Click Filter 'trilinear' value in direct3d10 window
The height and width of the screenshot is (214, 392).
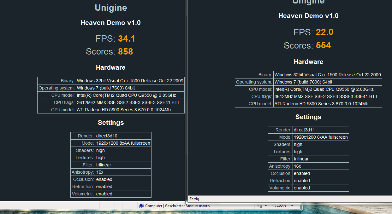coord(104,165)
